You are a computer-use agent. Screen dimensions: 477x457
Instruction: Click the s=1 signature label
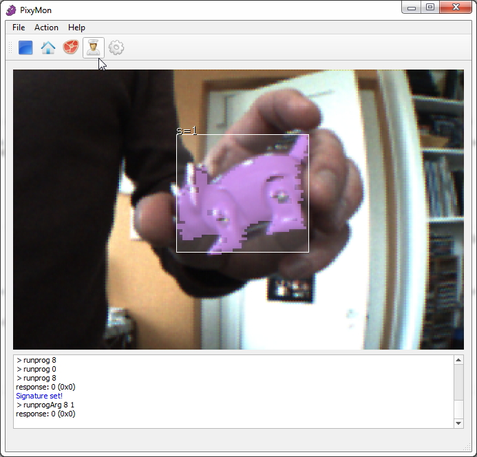(x=187, y=130)
